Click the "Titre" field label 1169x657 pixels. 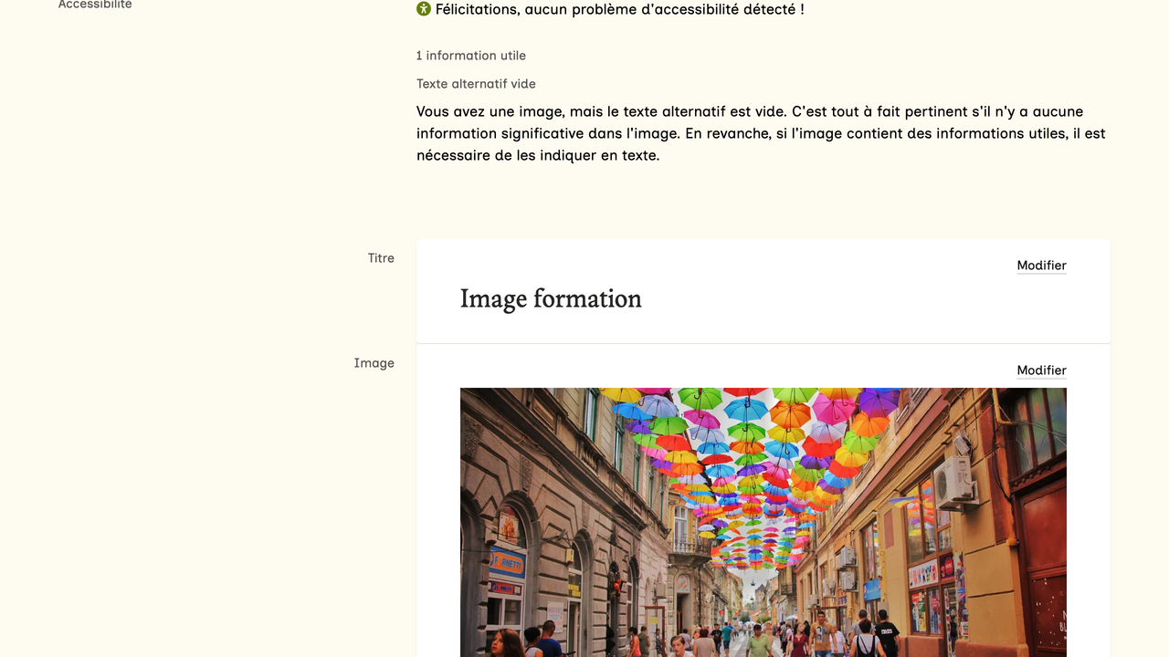[x=381, y=258]
